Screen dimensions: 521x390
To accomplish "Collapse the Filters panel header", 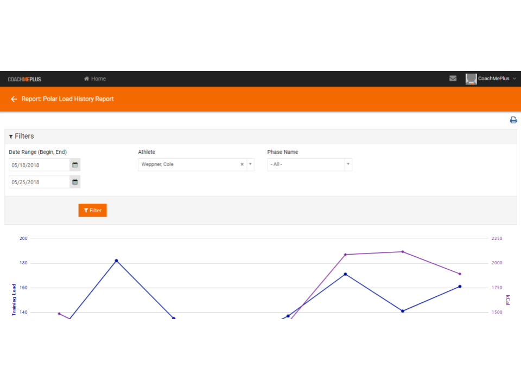I will point(260,136).
